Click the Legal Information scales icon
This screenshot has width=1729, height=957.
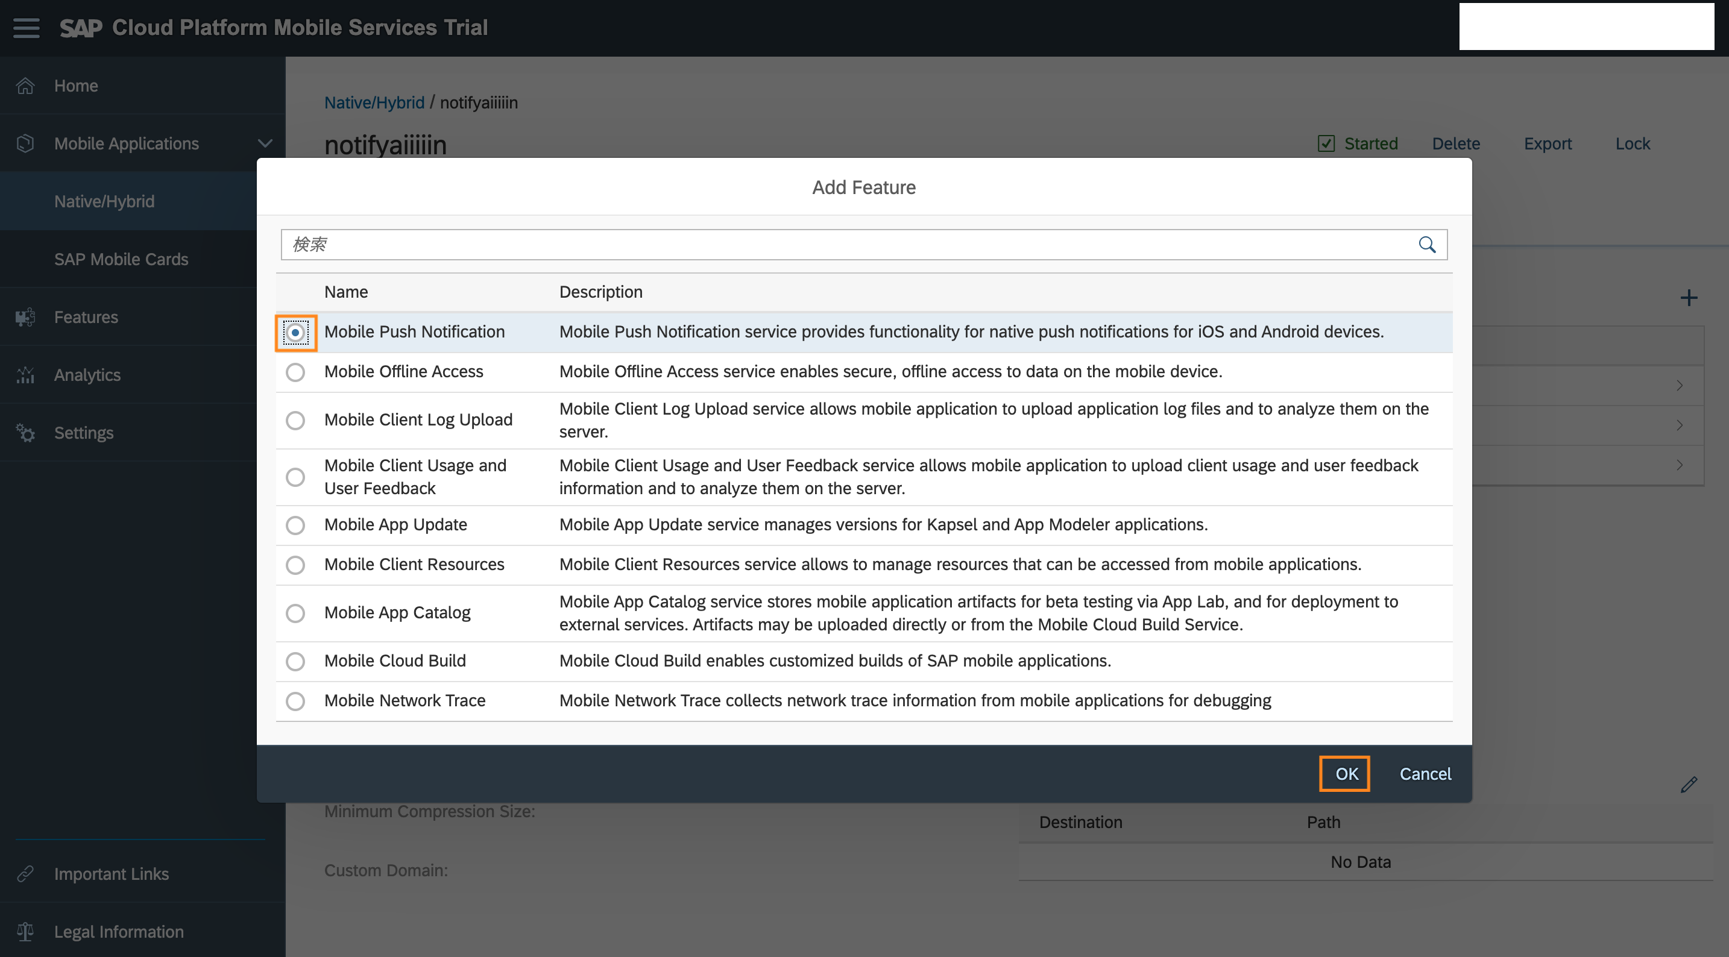pos(25,932)
